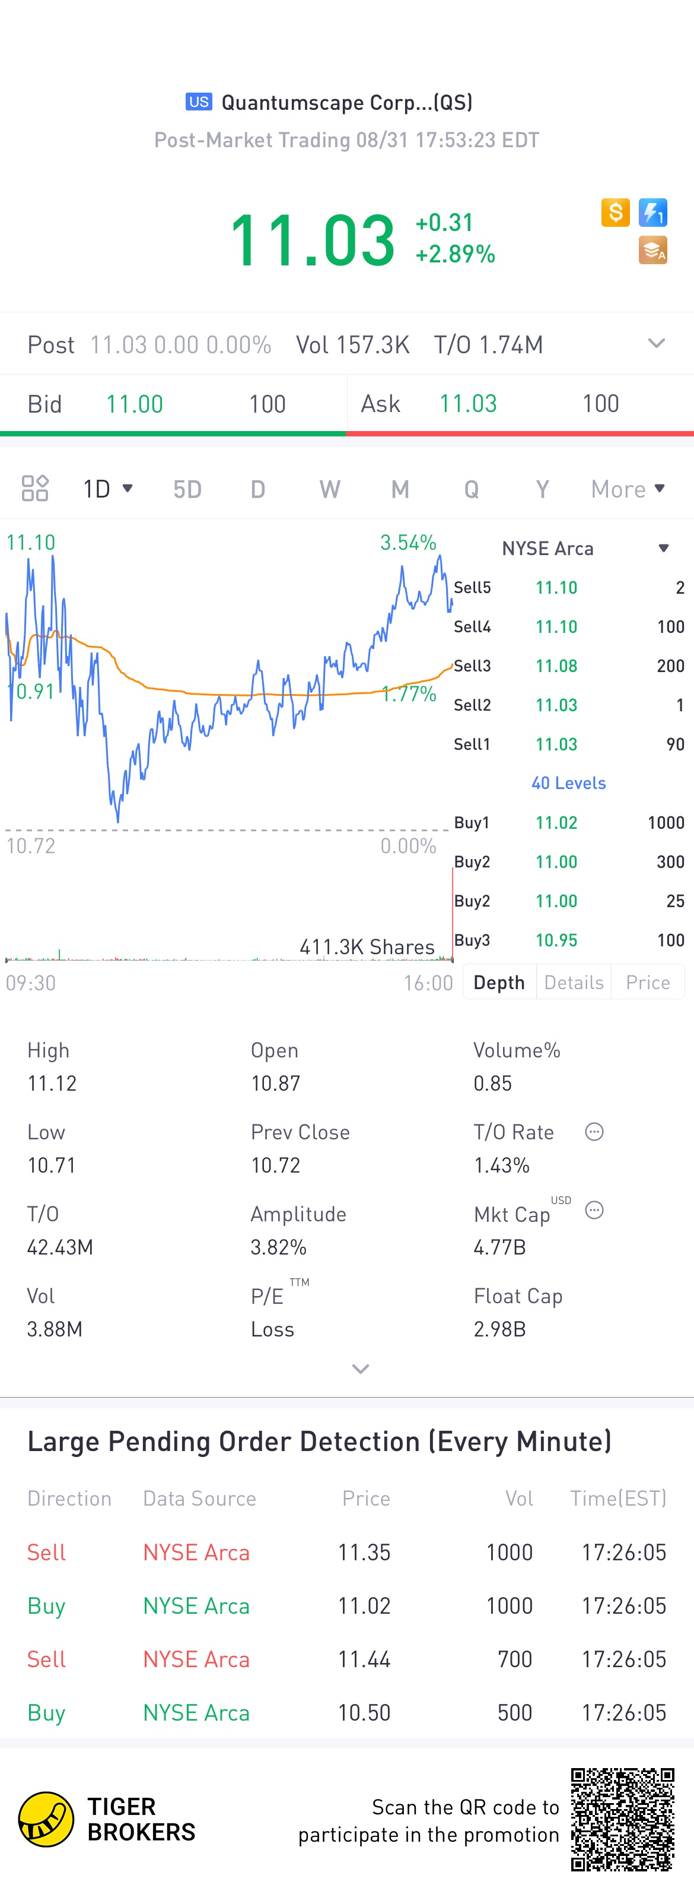Tap the Quantumscape Corp...(QS) title
Screen dimensions: 694x1891
tap(346, 102)
